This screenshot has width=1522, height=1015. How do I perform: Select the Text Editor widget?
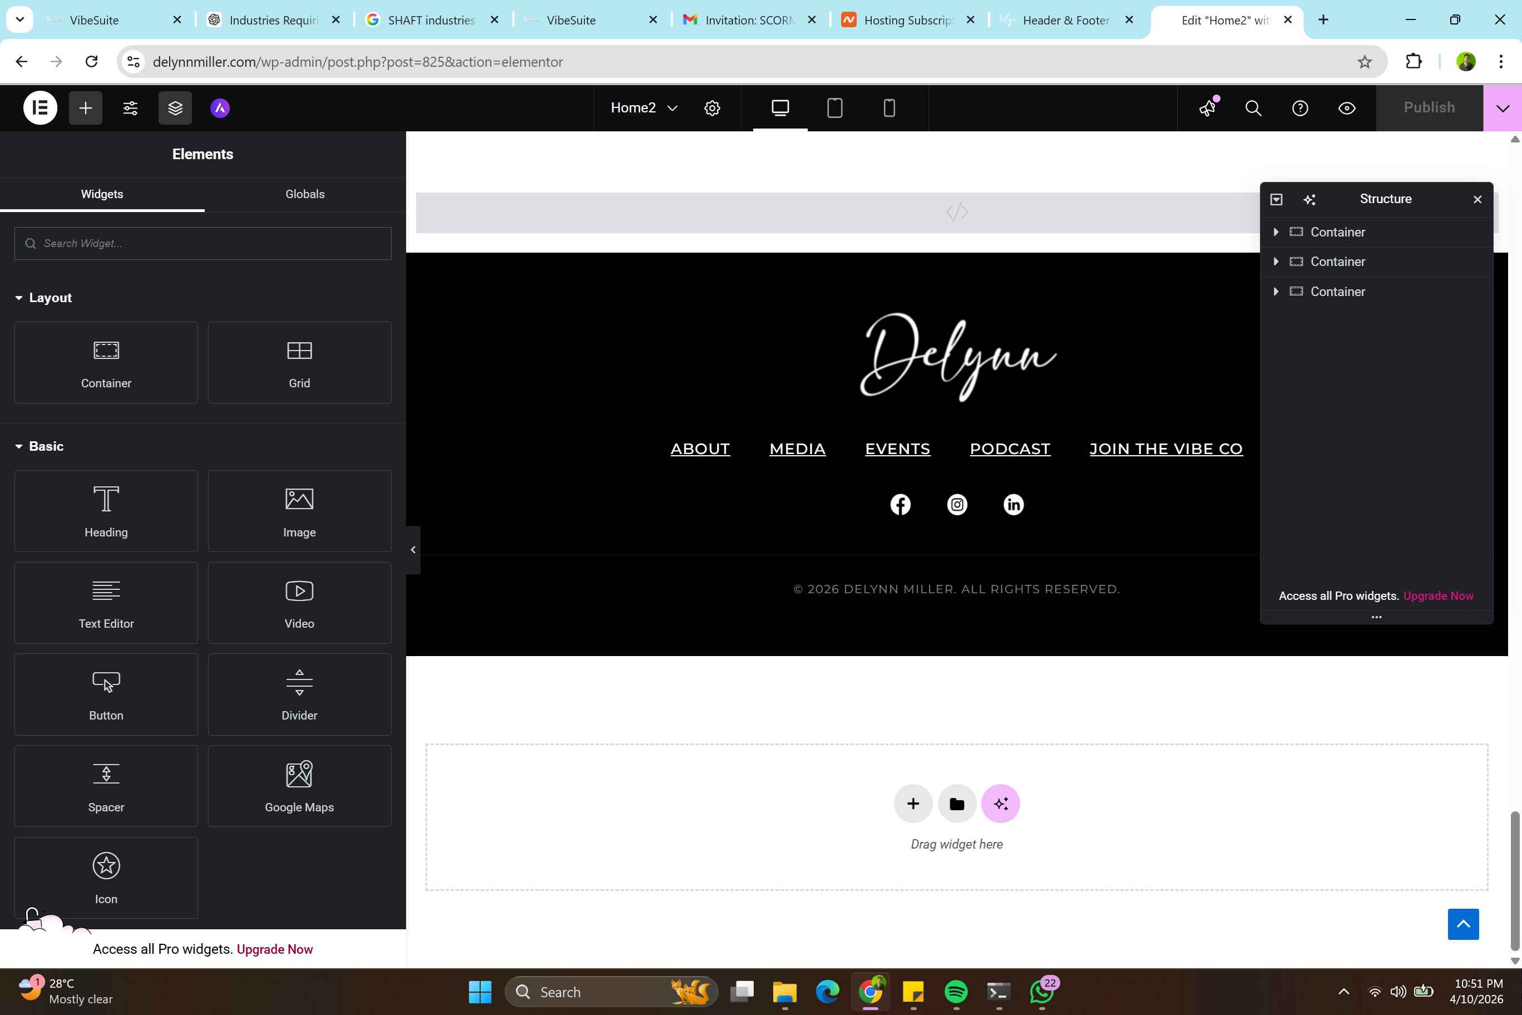click(x=106, y=603)
